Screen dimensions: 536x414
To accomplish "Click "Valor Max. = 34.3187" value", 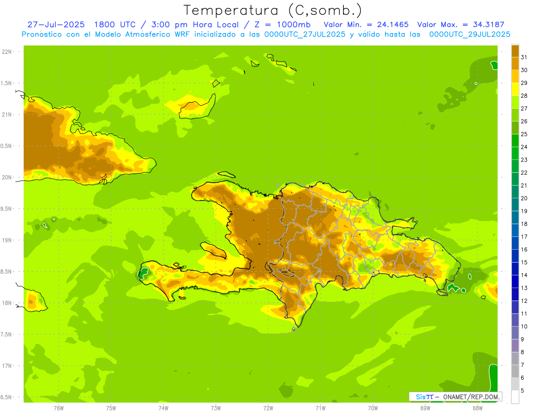I will point(461,25).
